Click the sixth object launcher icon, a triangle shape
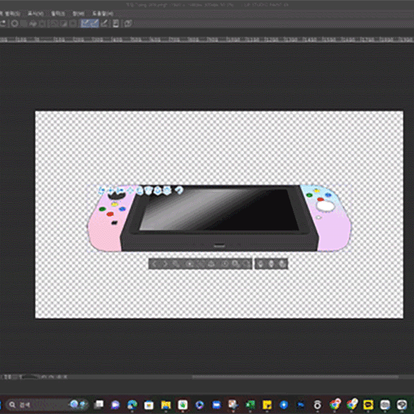The image size is (414, 414). [x=210, y=264]
